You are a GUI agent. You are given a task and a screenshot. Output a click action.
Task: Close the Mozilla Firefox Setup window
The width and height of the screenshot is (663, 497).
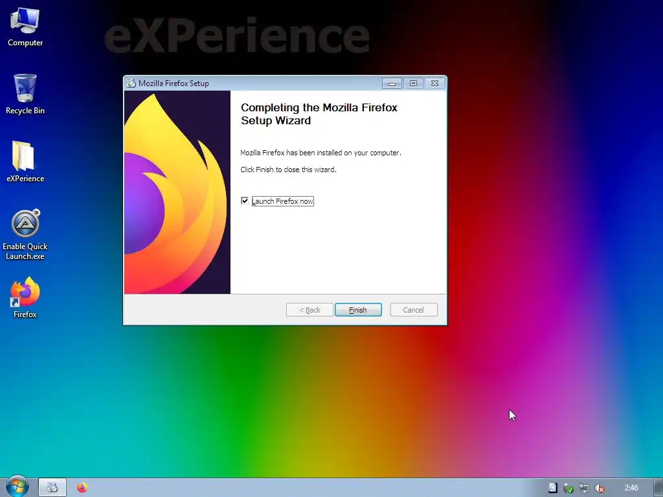click(434, 83)
